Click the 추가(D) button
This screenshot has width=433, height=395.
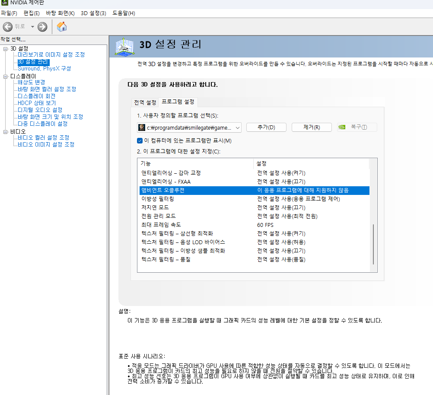pyautogui.click(x=266, y=127)
